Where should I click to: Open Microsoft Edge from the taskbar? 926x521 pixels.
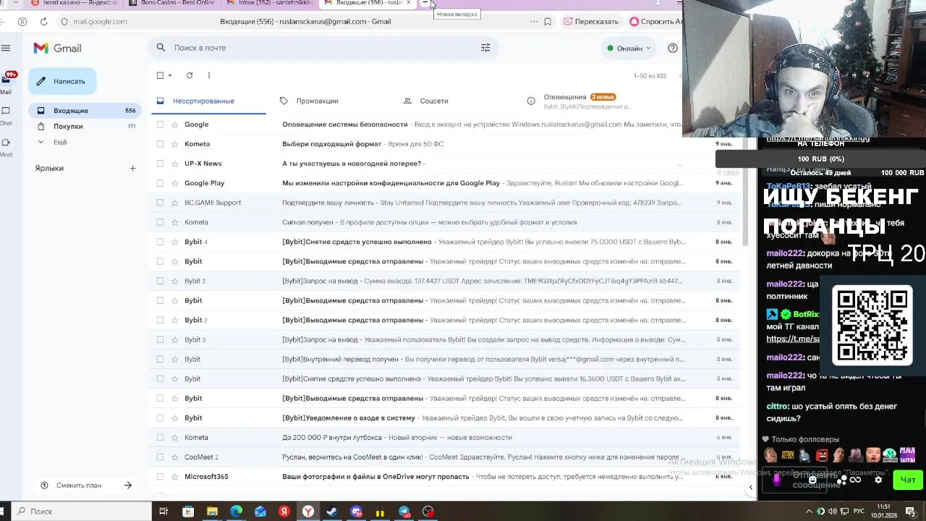click(x=236, y=512)
